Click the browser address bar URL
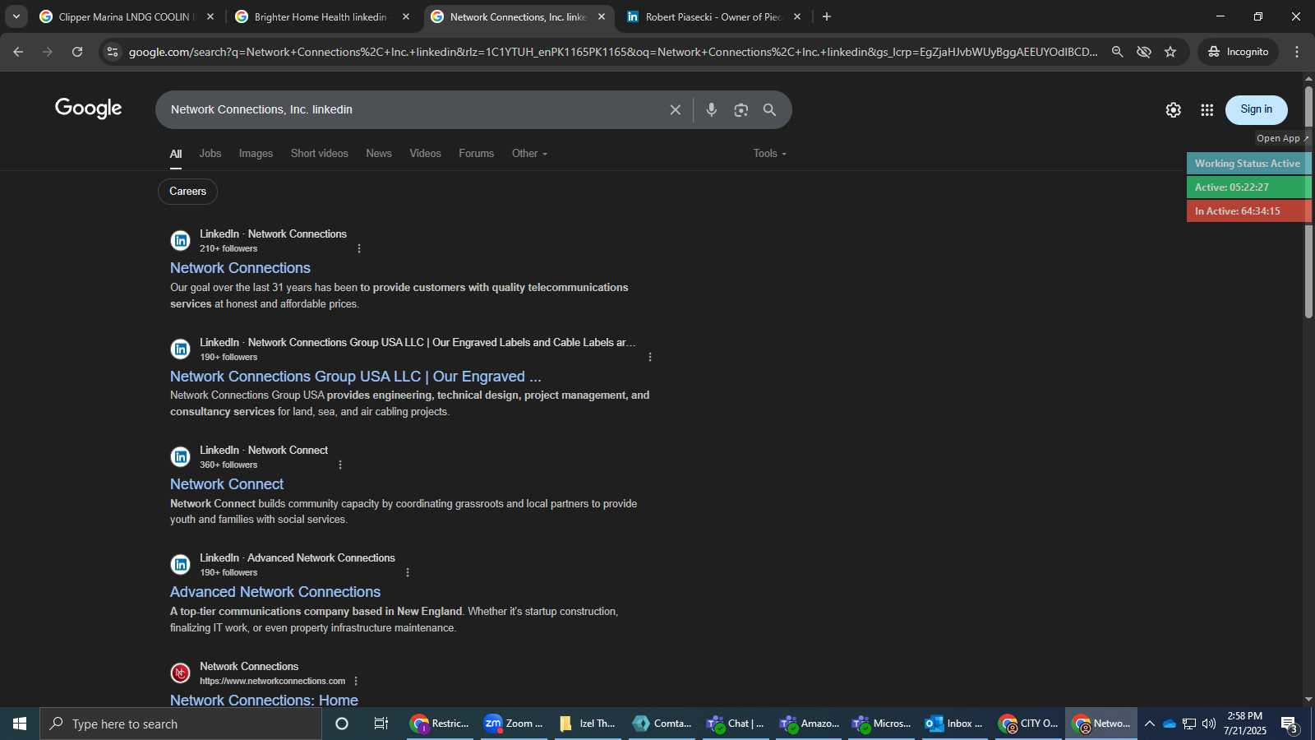 pyautogui.click(x=612, y=52)
